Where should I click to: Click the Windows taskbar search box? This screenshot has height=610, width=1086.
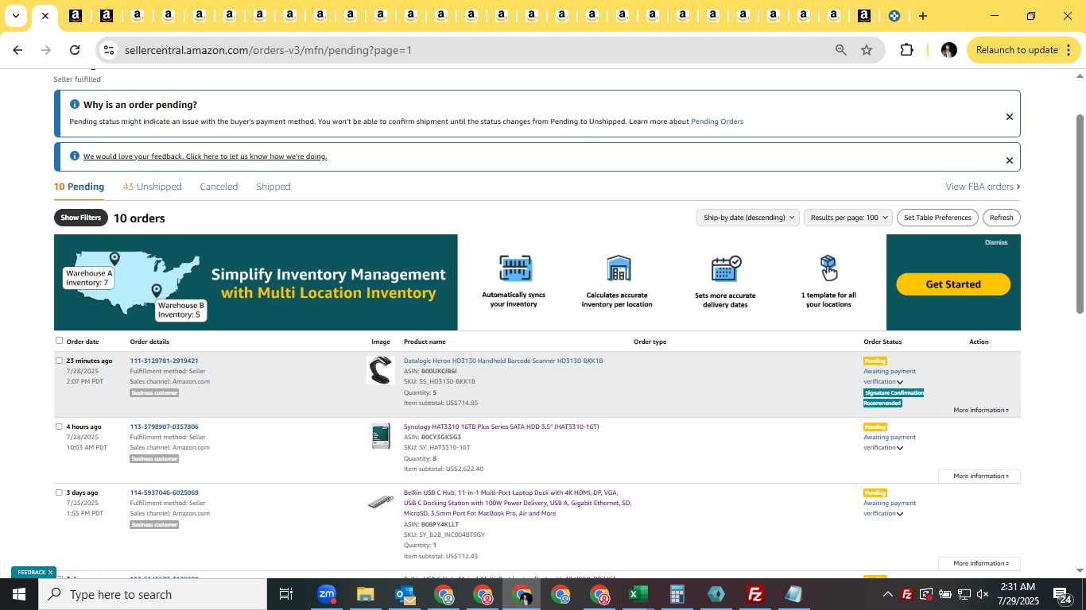coord(152,594)
